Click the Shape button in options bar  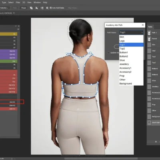(24, 8)
